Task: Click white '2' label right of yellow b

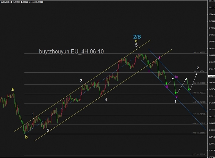Action: tap(48, 130)
